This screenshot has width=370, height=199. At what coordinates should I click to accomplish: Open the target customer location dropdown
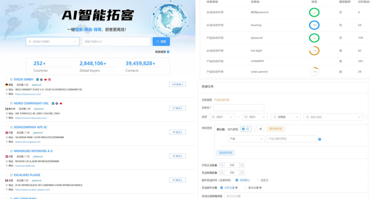(53, 42)
